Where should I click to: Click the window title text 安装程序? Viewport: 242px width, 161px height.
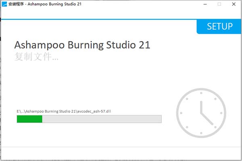15,4
